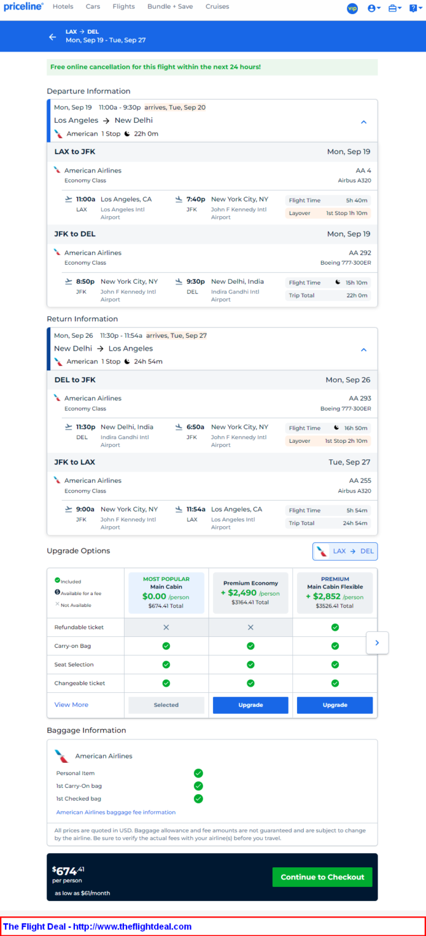Select the LAX → DEL upgrade leg tab
426x936 pixels.
pos(345,551)
